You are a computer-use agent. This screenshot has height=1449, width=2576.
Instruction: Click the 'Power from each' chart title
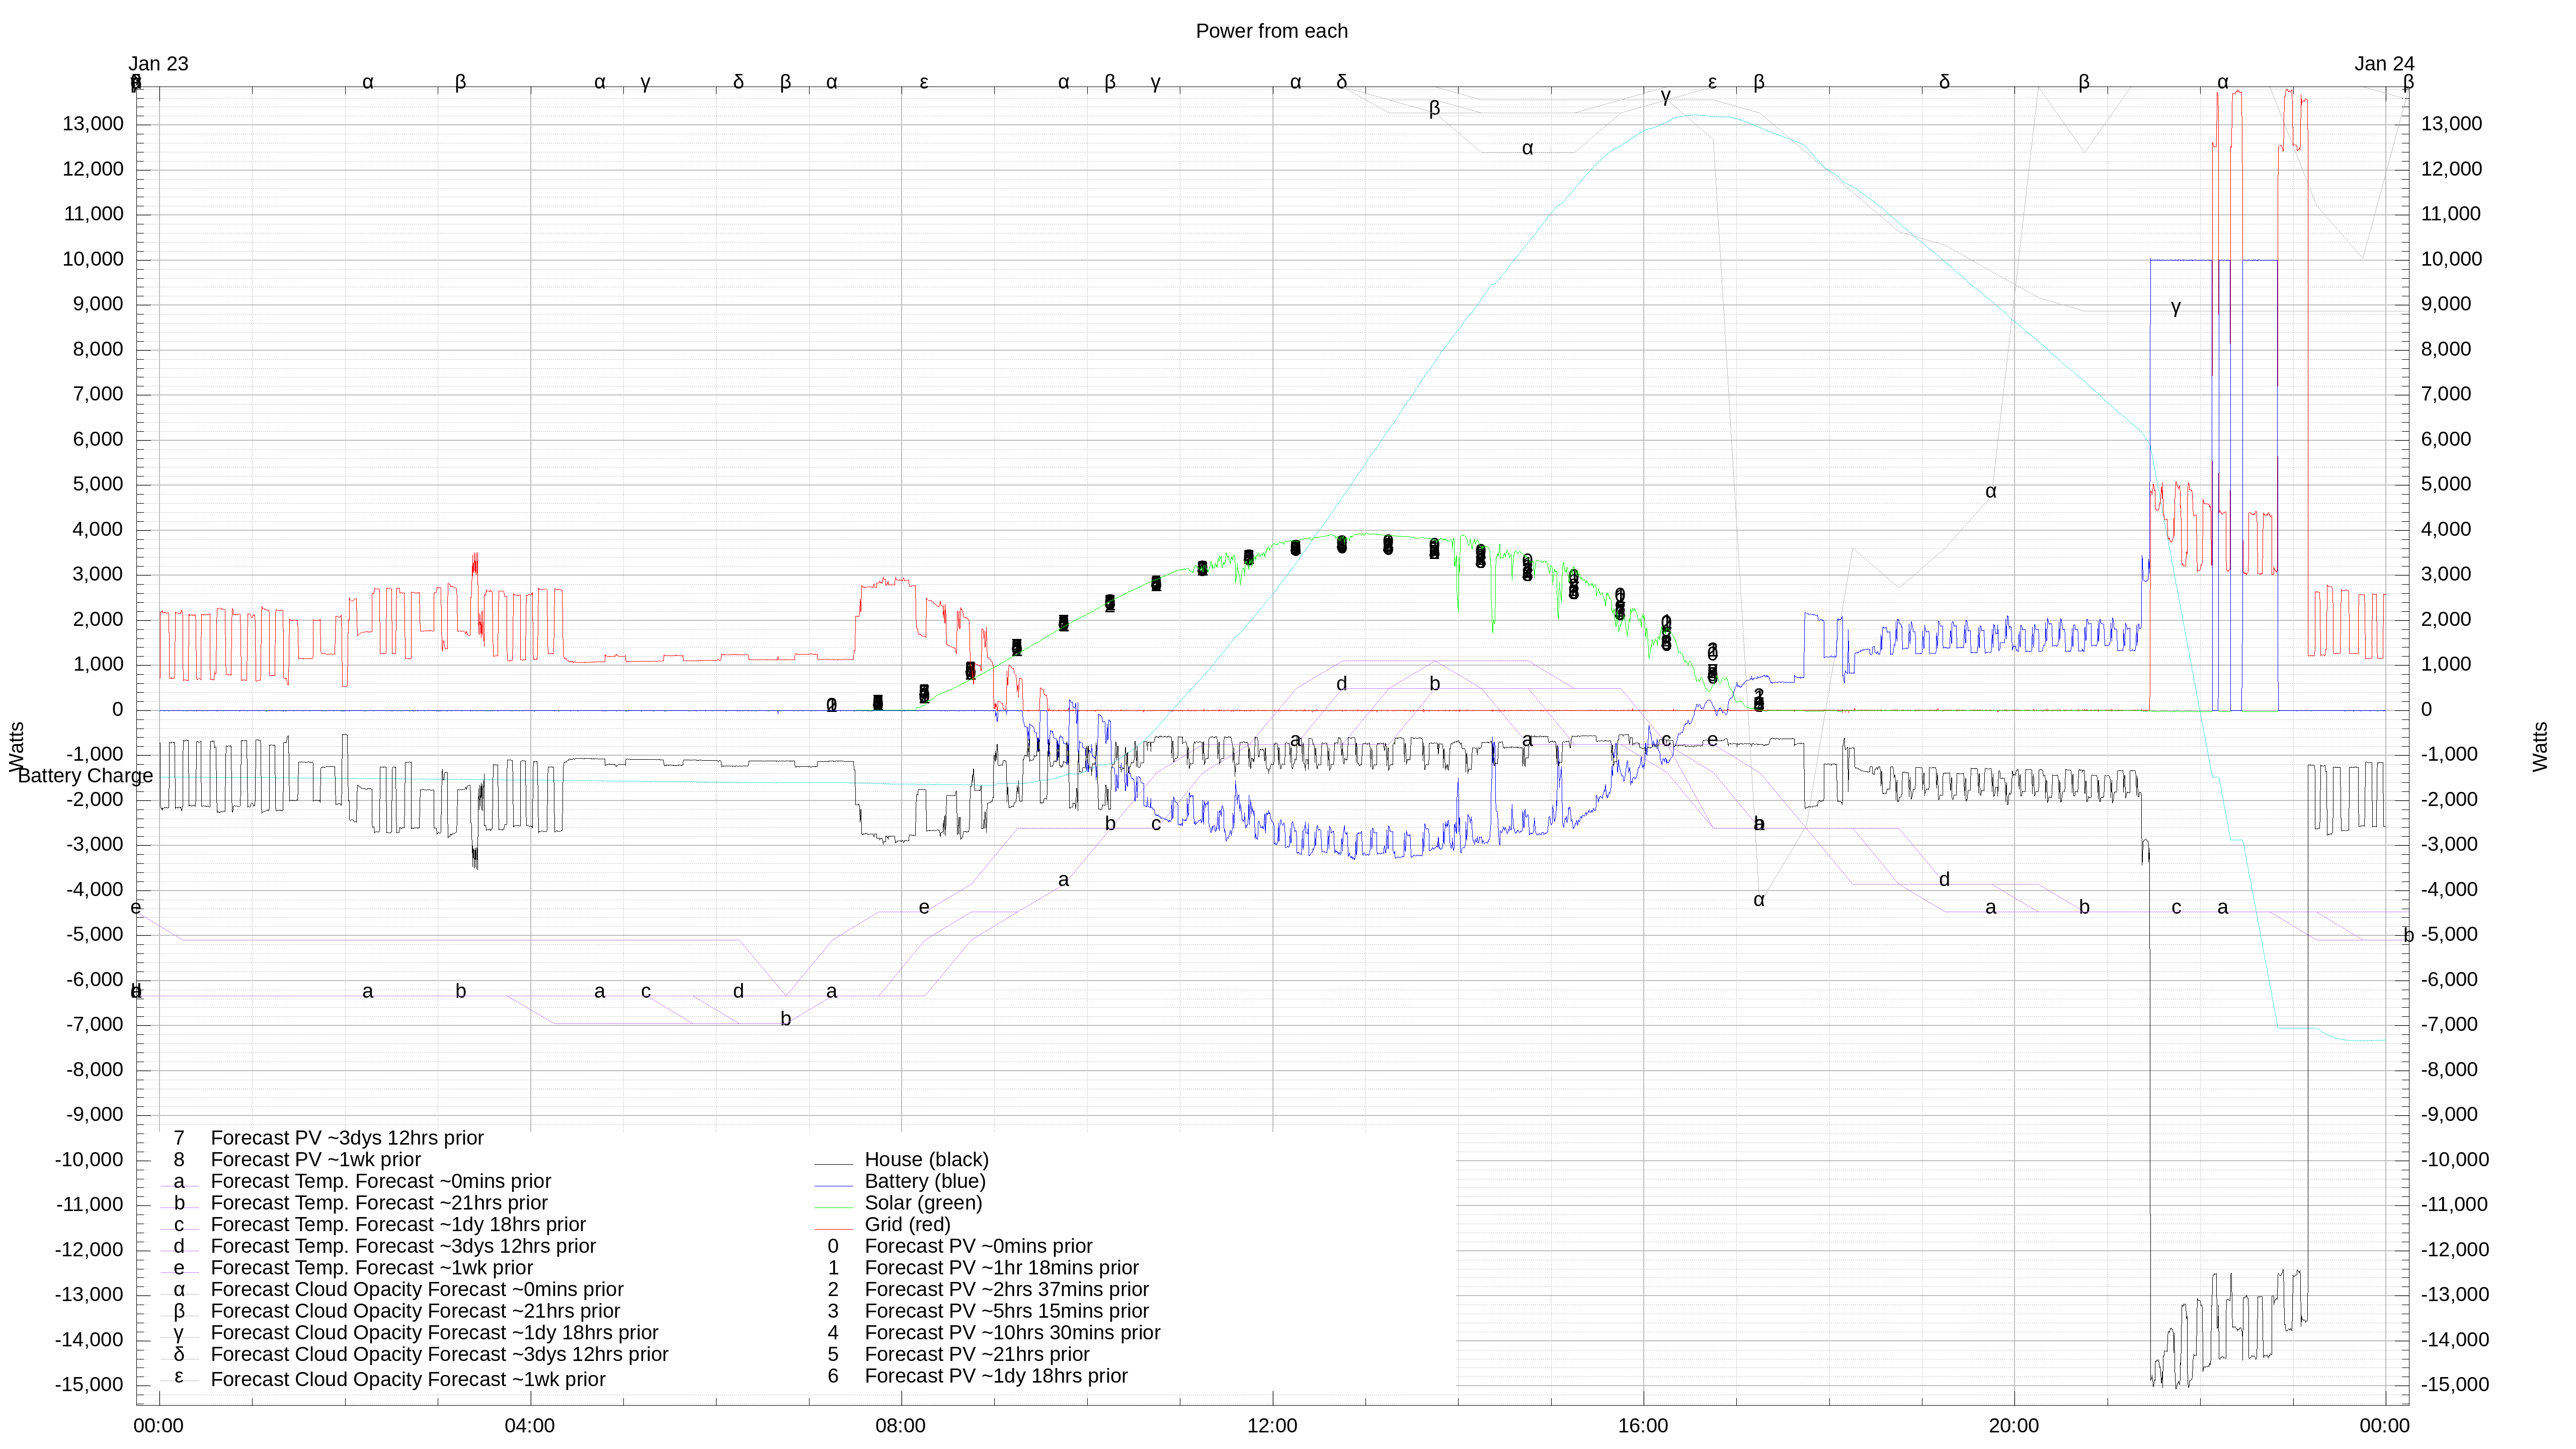[x=1271, y=31]
